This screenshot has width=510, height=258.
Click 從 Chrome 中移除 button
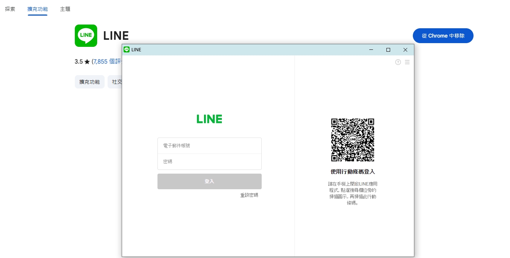[x=443, y=36]
